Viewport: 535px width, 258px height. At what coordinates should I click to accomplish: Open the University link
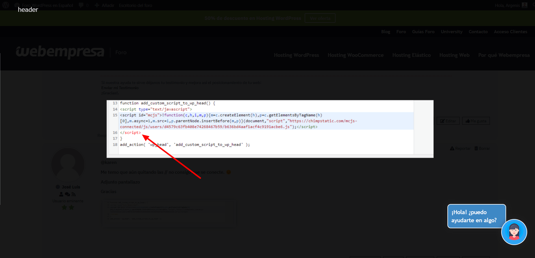point(451,32)
